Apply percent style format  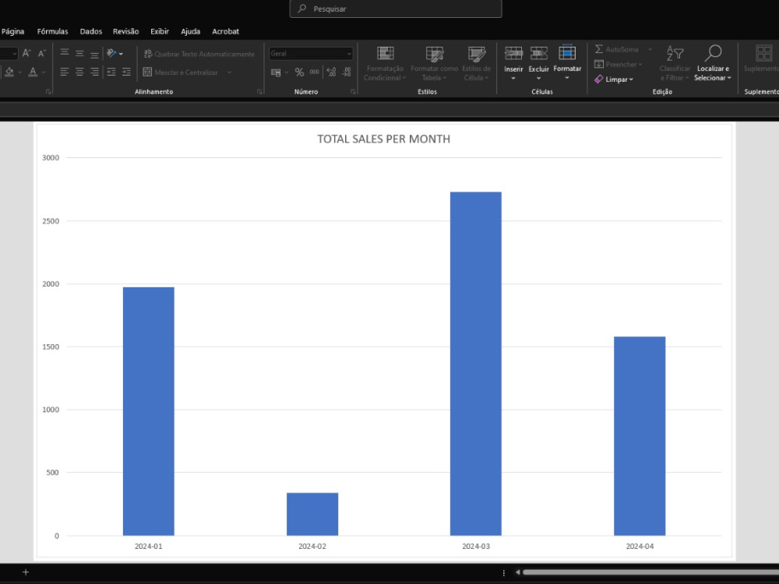click(x=299, y=72)
